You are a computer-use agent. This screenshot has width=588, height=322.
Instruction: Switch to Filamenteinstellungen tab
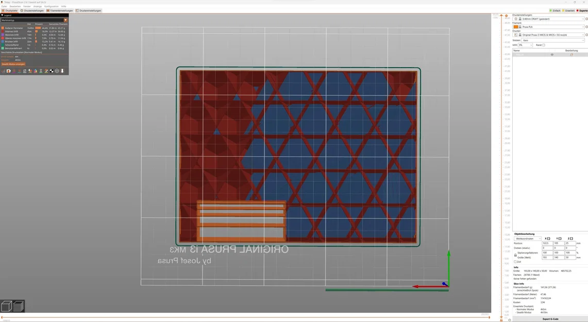pos(60,10)
